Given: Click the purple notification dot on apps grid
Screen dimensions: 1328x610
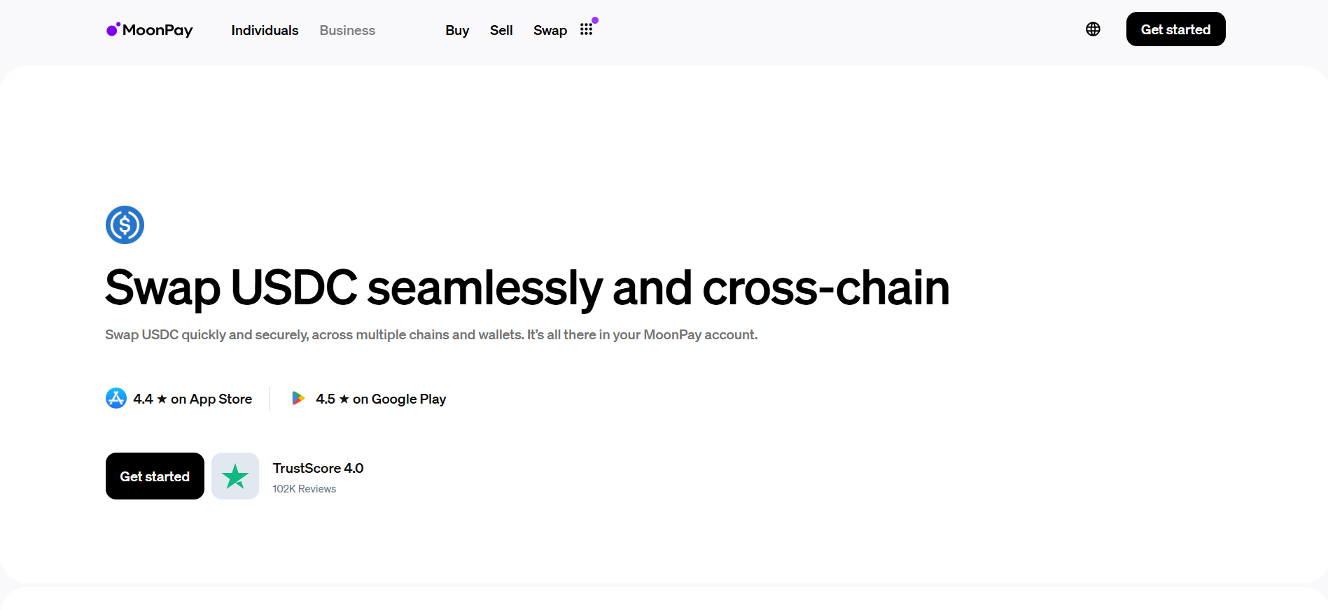Looking at the screenshot, I should [596, 20].
